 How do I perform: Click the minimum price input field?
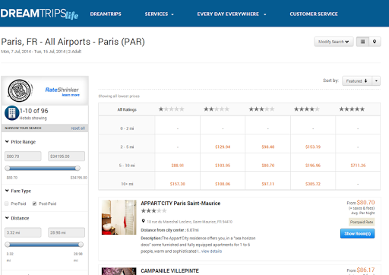point(23,156)
